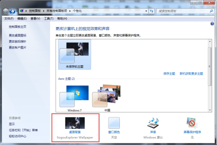Click the 声音 text label
Image resolution: width=217 pixels, height=145 pixels.
click(153, 132)
